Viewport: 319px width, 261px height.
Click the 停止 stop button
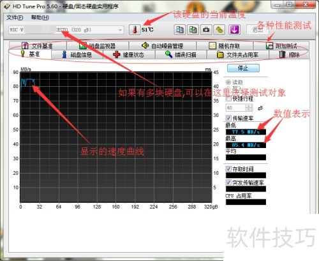243,68
